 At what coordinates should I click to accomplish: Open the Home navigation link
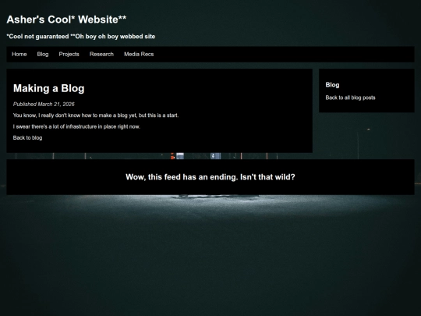19,55
